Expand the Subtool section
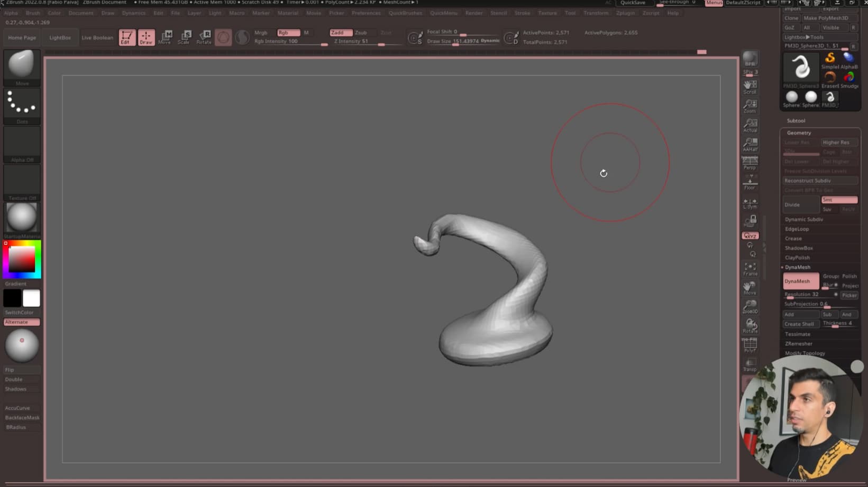 pyautogui.click(x=796, y=121)
